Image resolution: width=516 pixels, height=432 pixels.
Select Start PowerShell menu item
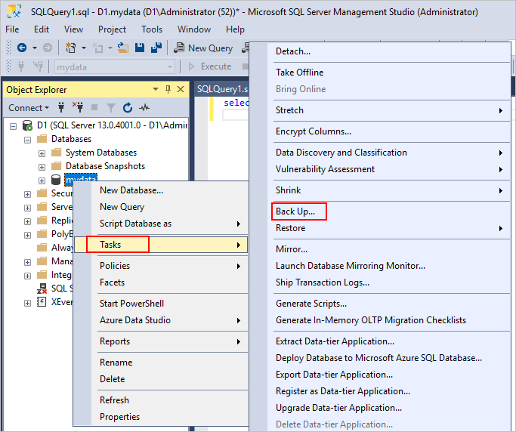click(x=131, y=304)
